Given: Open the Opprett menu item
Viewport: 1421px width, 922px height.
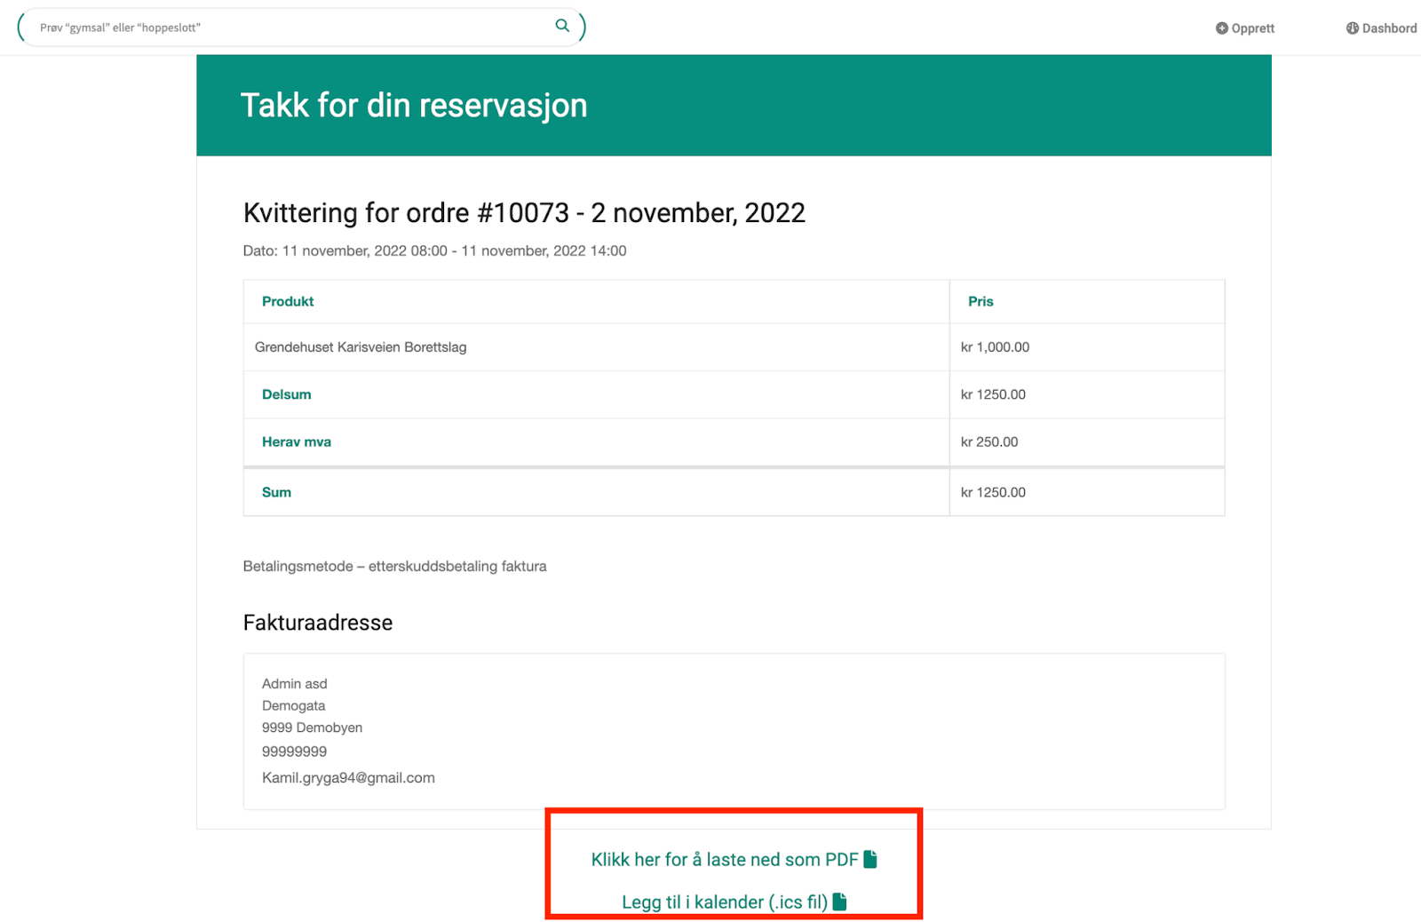Looking at the screenshot, I should click(x=1245, y=28).
